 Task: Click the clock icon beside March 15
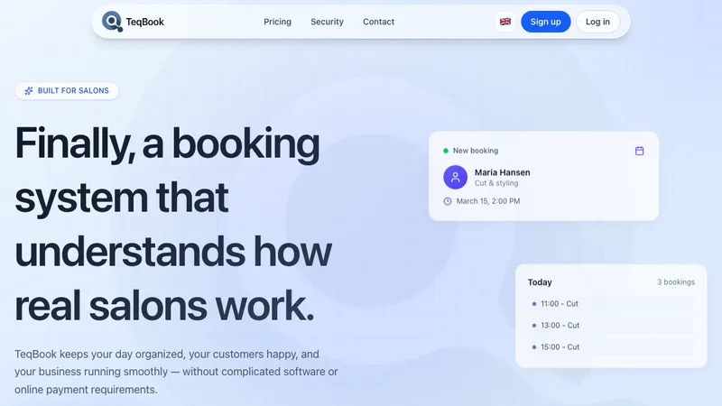[x=447, y=201]
